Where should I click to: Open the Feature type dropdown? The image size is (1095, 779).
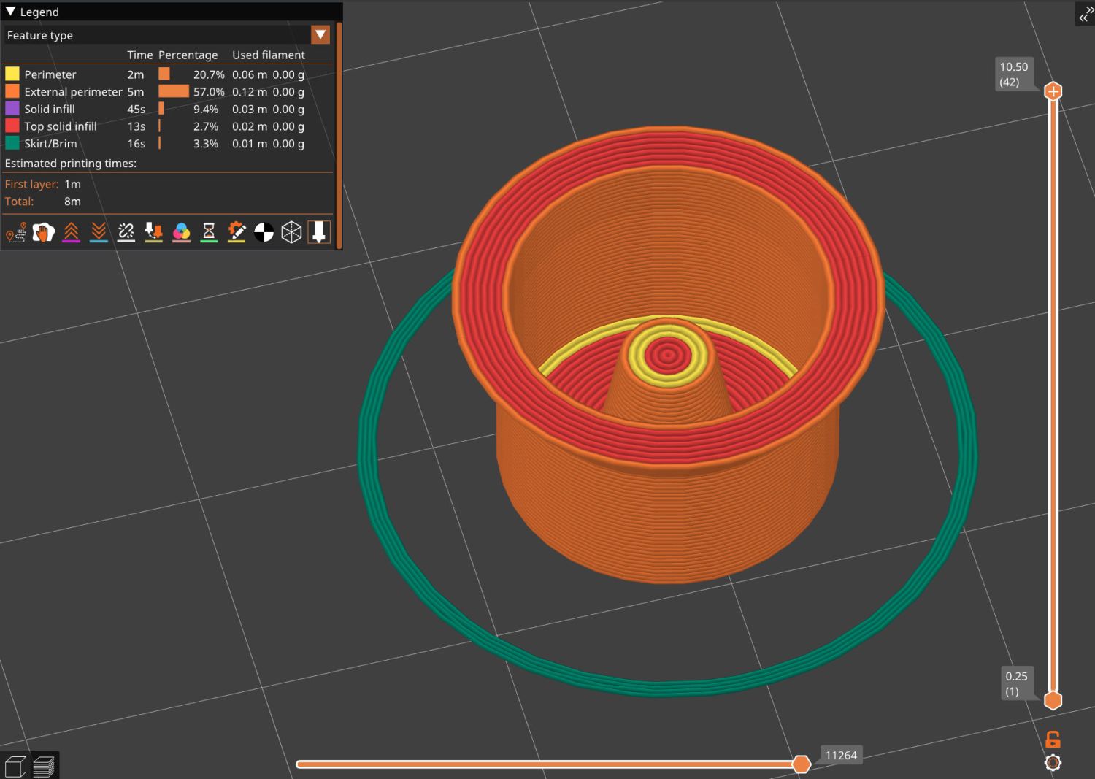[x=320, y=35]
